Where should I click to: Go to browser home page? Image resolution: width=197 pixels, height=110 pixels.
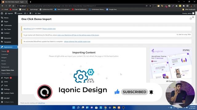(13, 6)
